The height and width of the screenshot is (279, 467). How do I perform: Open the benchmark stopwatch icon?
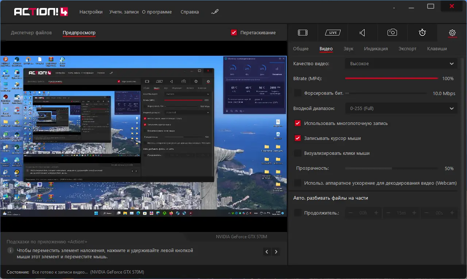(422, 33)
